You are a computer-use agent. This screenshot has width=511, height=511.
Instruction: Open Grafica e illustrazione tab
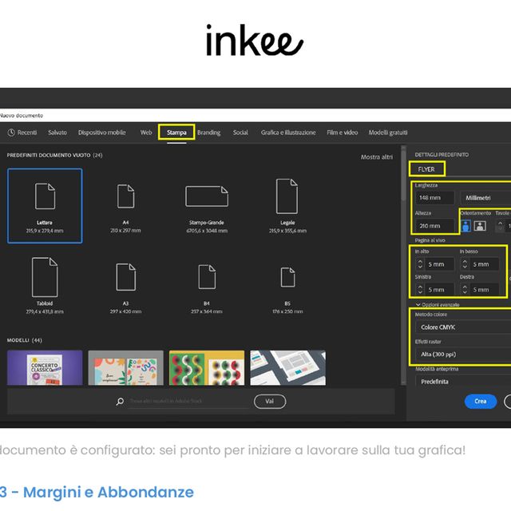(288, 133)
